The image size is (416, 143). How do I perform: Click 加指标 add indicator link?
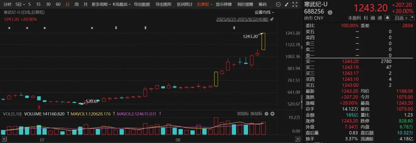pos(243,114)
